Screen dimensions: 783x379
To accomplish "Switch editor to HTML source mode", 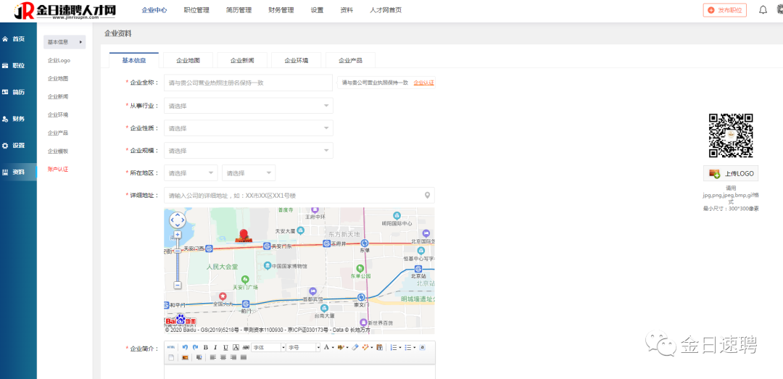I will [171, 347].
